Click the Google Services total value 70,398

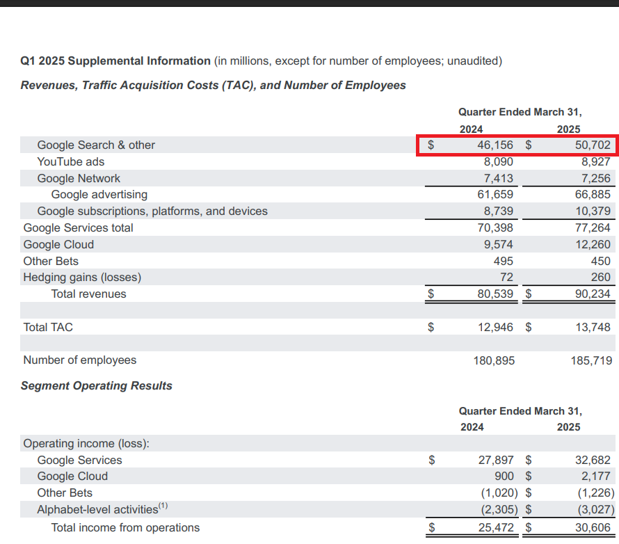point(495,227)
